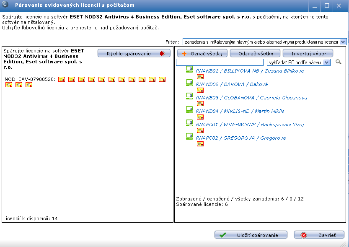Click computer icon next to RNAPC02 GREGOROVA
Screen dimensions: 349x247
(189, 136)
